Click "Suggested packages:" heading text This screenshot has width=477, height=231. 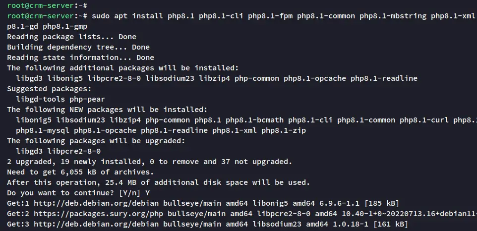(x=49, y=89)
